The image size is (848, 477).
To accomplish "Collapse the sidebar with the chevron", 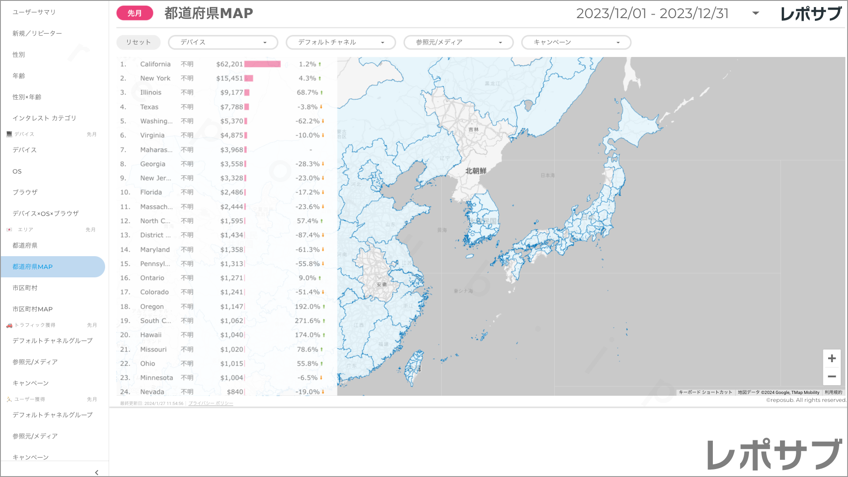I will pyautogui.click(x=97, y=472).
